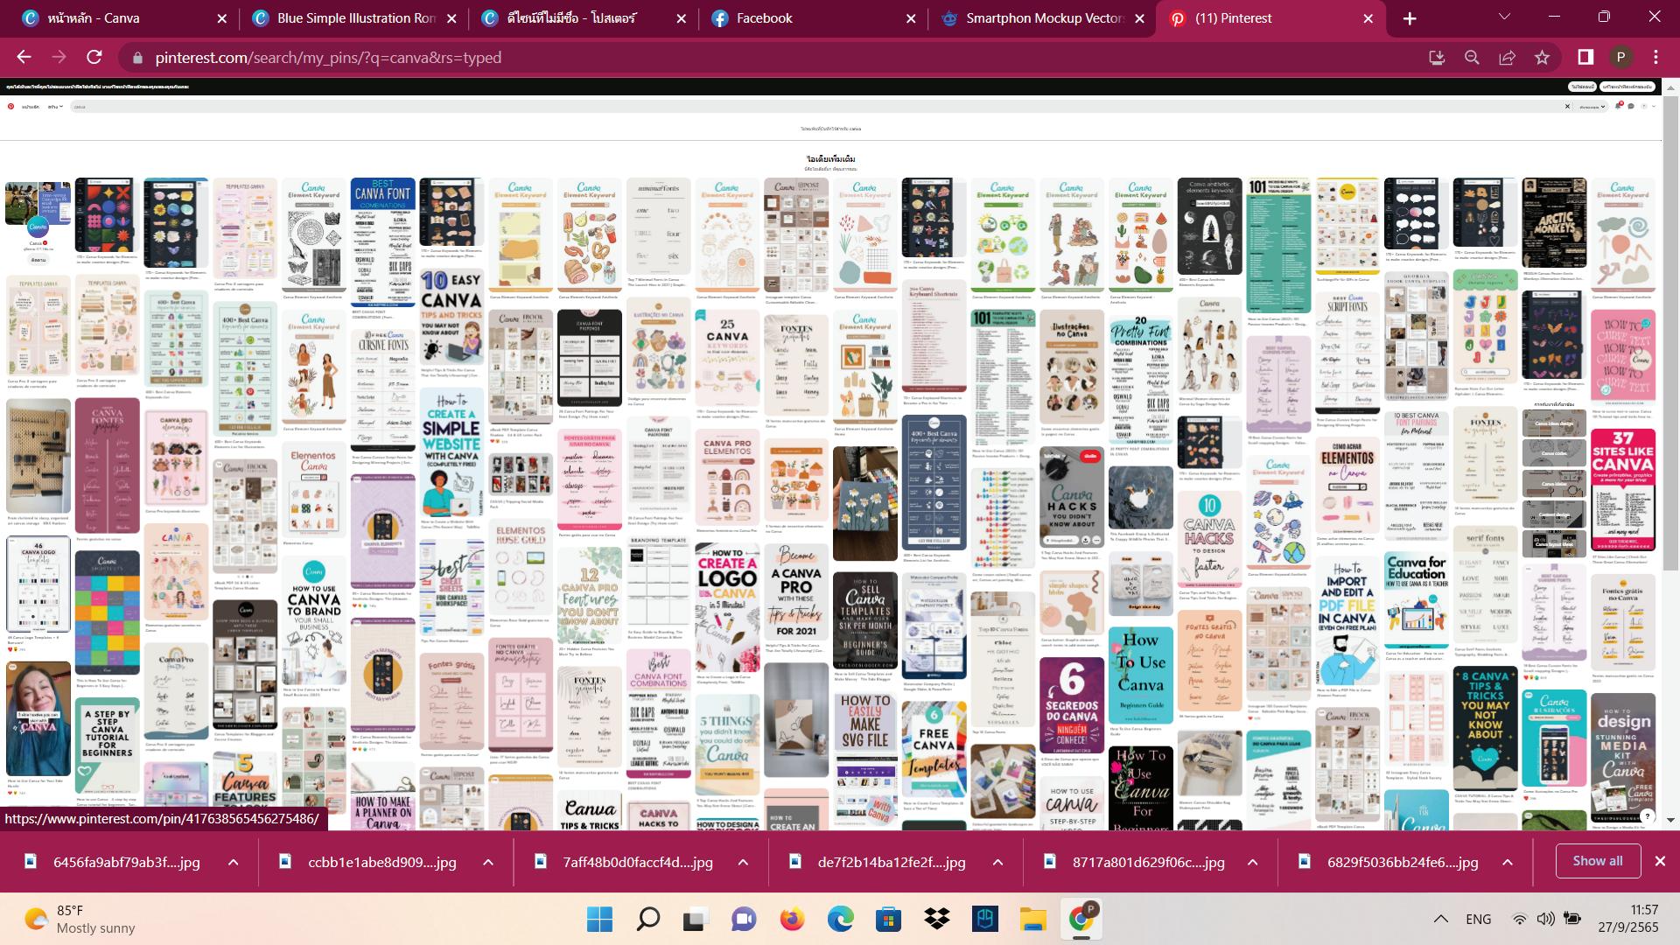Expand options for ccbb1e1abe8d909 download
1680x945 pixels.
(488, 862)
